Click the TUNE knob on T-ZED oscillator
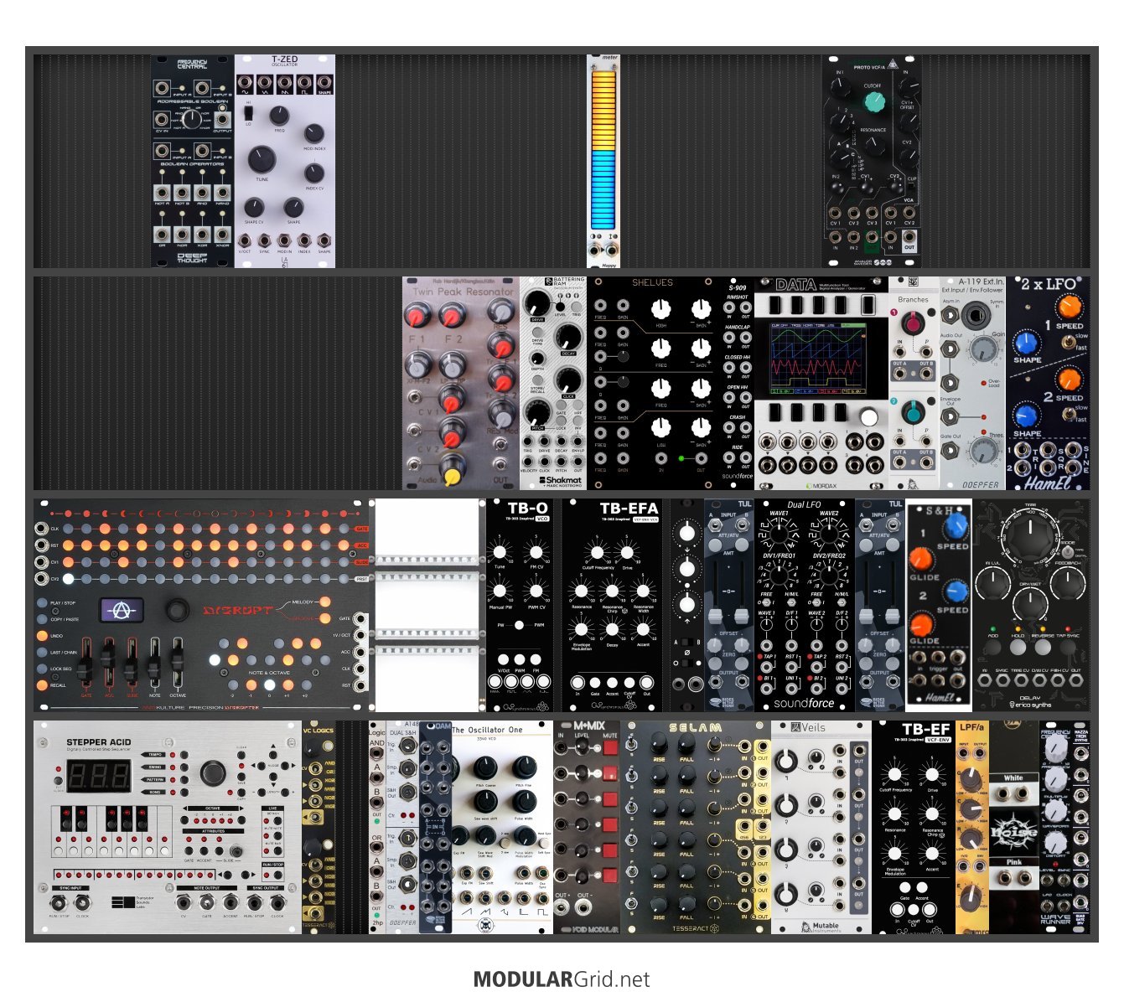The image size is (1124, 997). (262, 159)
